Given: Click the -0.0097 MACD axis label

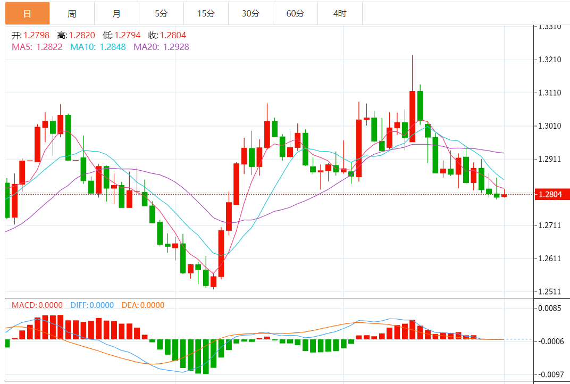Looking at the screenshot, I should tap(550, 374).
